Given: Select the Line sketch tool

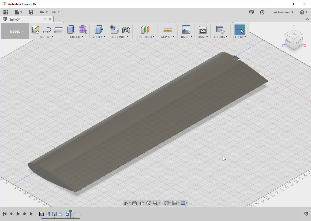Looking at the screenshot, I should coord(47,29).
